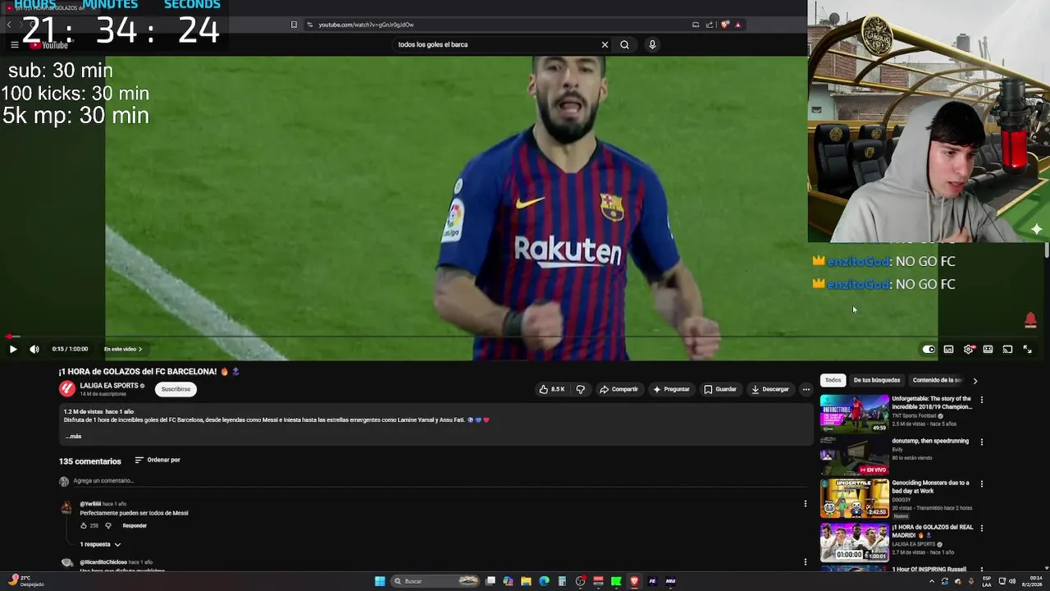1050x591 pixels.
Task: Toggle subtitles in the video player
Action: point(948,349)
